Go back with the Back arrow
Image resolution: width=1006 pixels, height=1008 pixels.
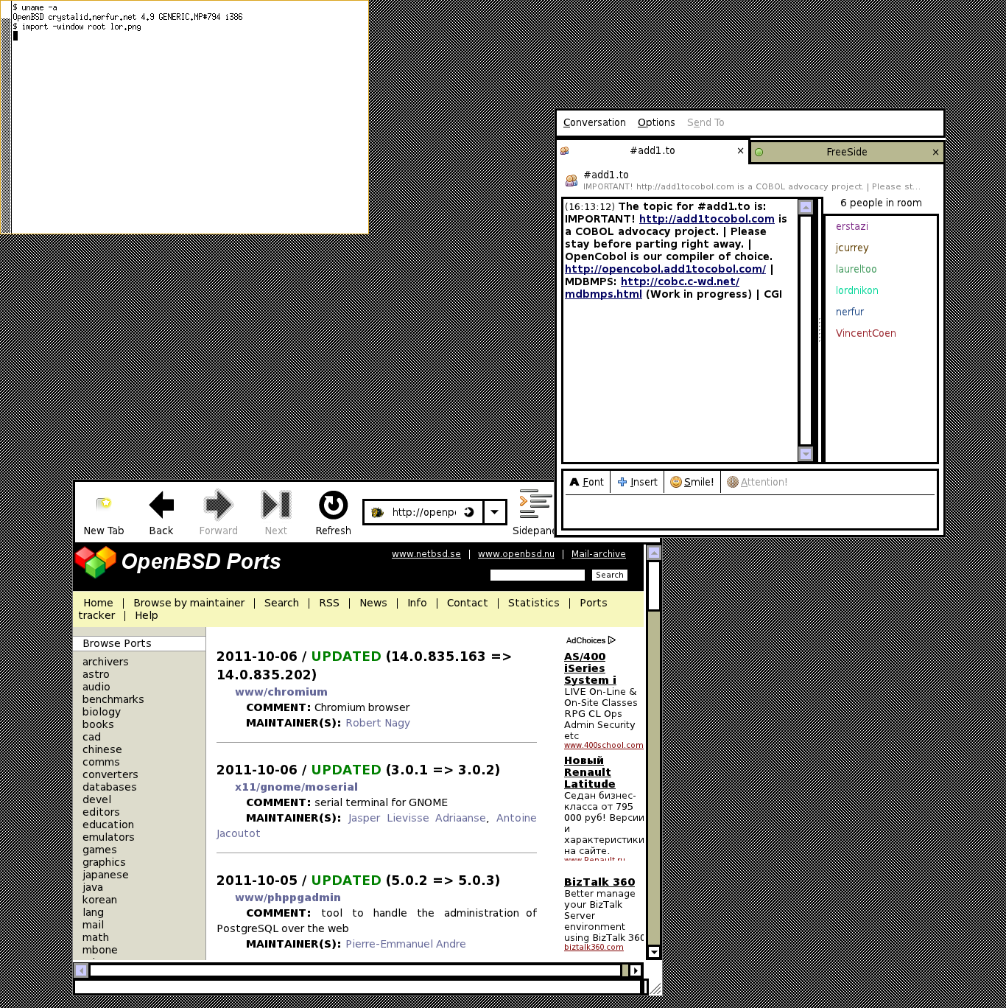(161, 505)
